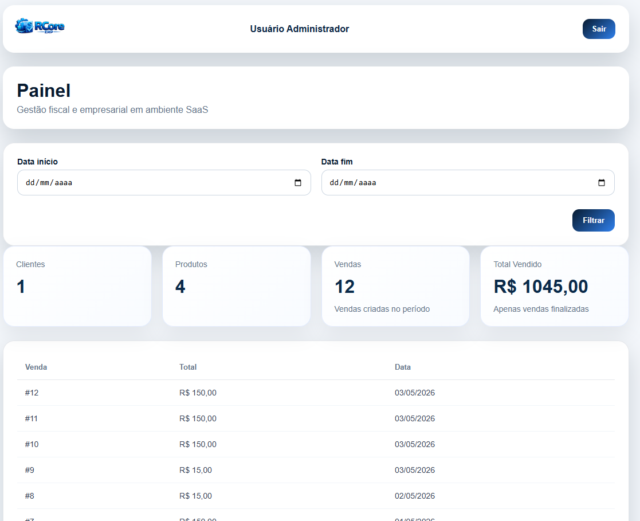Click date 03/05/2026 of sale #12
The height and width of the screenshot is (521, 640).
415,393
